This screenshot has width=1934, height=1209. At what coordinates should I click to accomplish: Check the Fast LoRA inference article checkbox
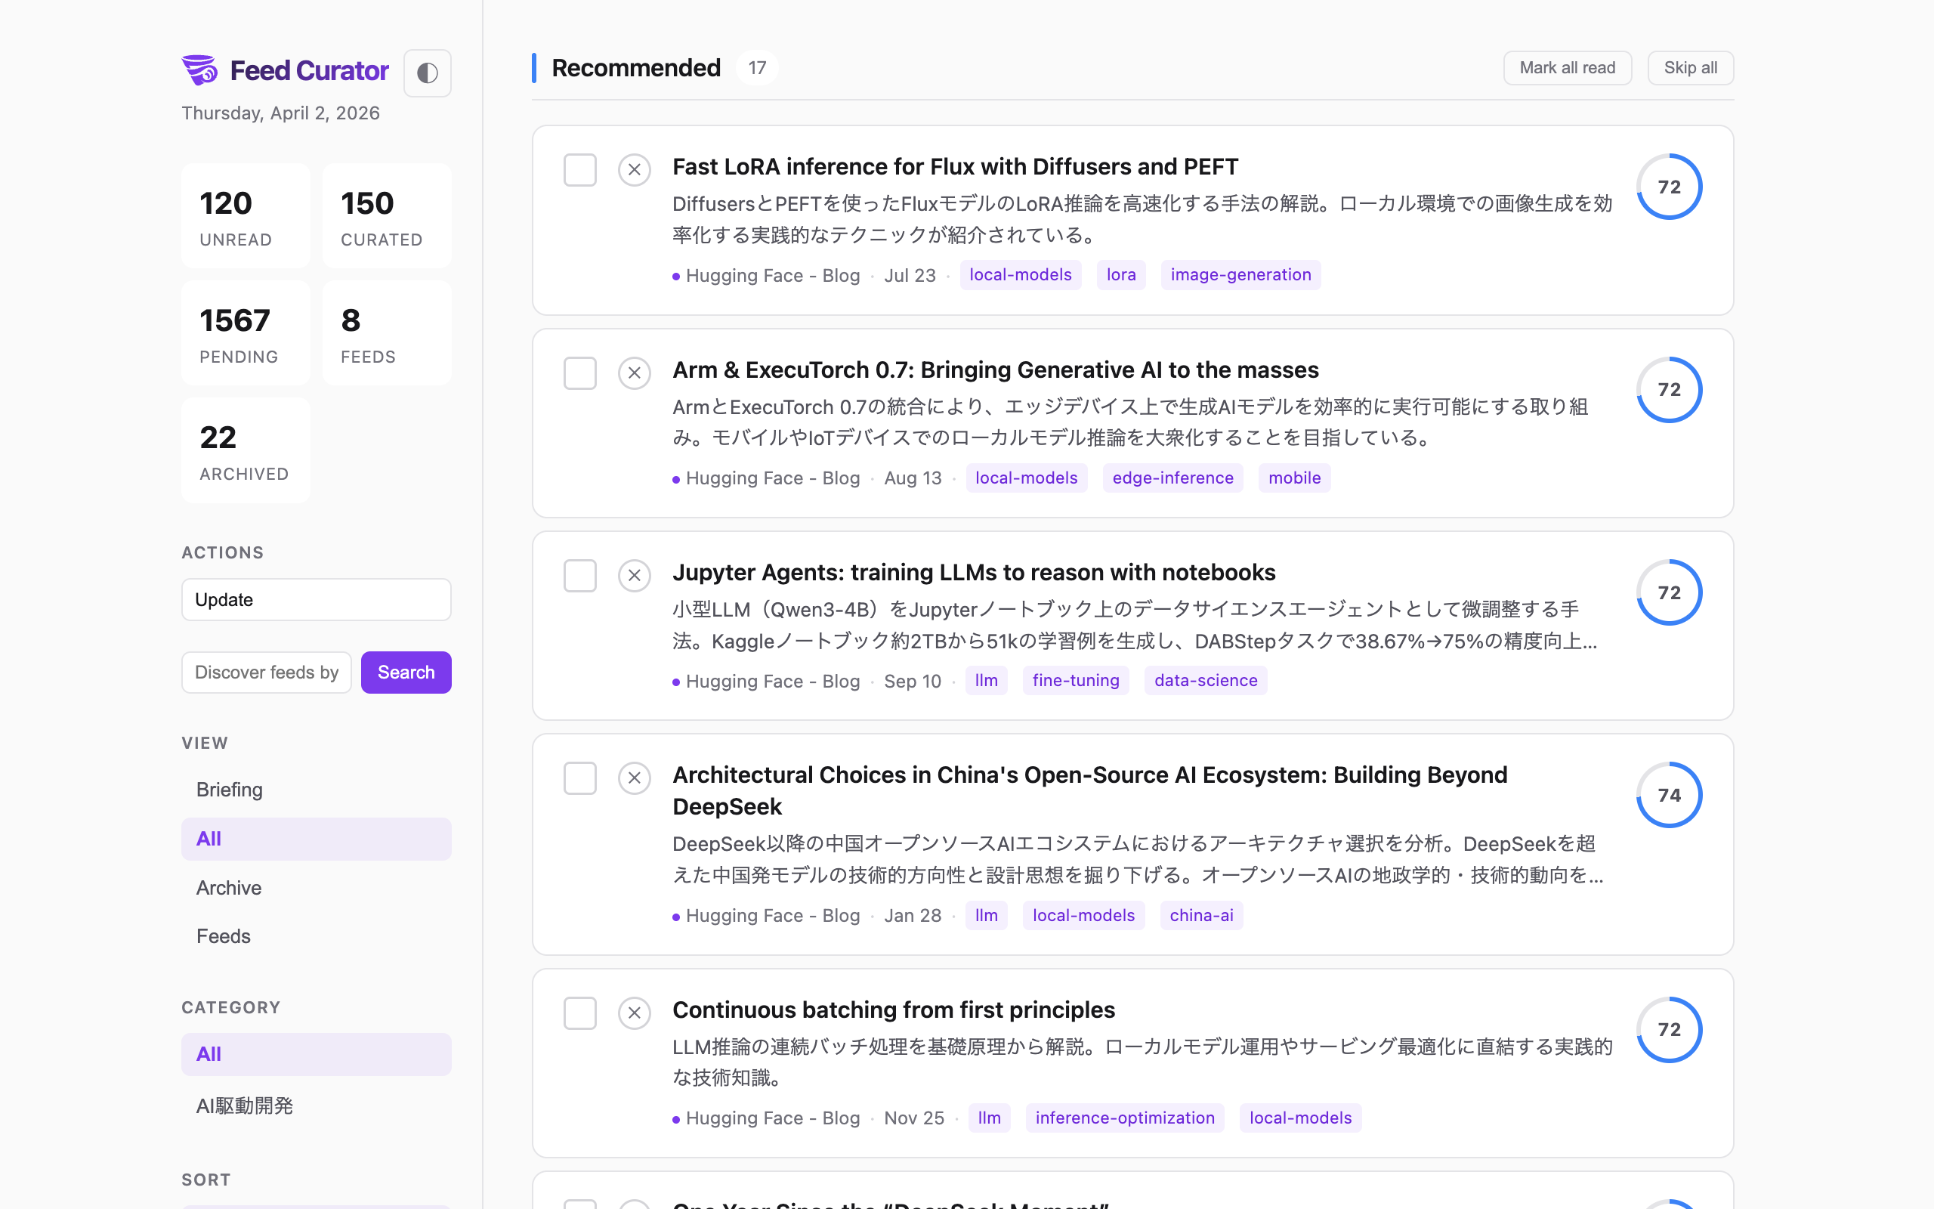pyautogui.click(x=579, y=169)
